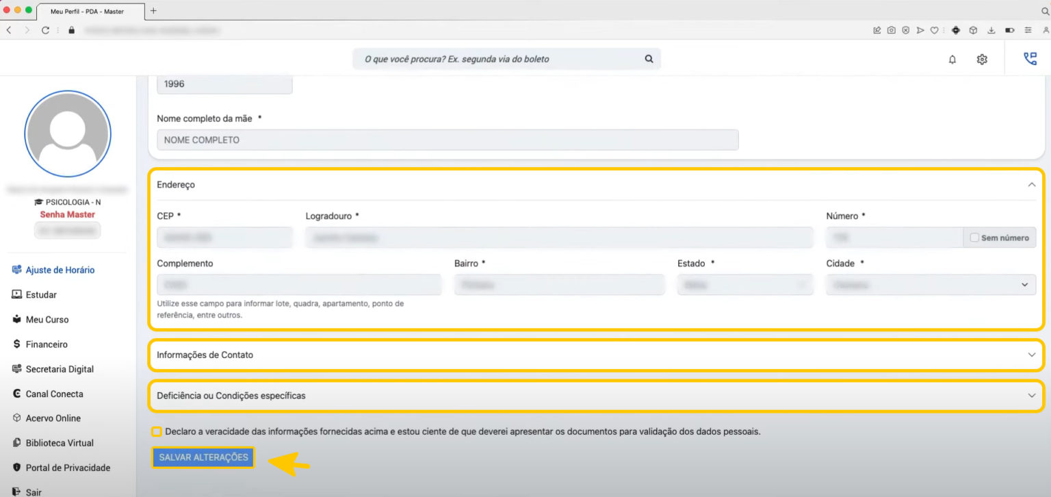Expand Deficiência ou Condições específicas section
This screenshot has width=1051, height=497.
597,396
